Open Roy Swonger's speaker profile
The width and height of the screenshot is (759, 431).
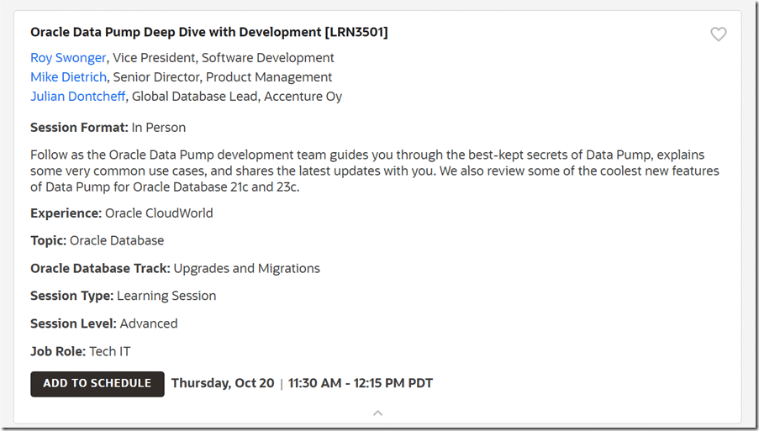click(x=68, y=58)
